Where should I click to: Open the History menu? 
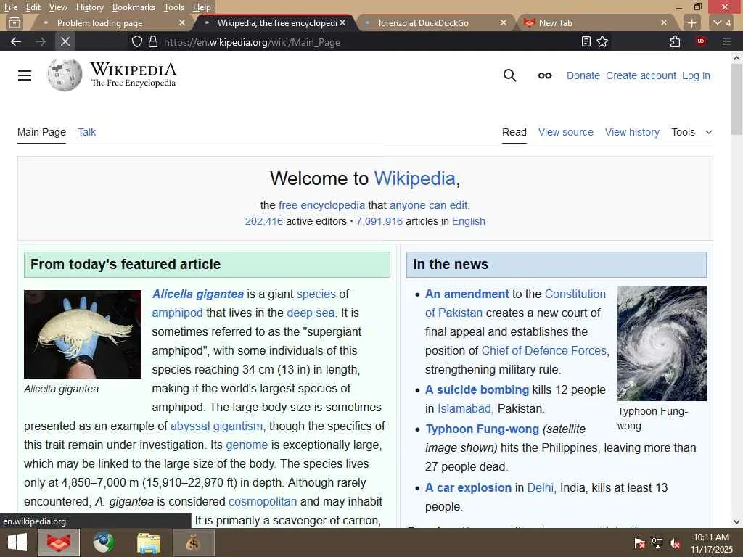pyautogui.click(x=89, y=7)
